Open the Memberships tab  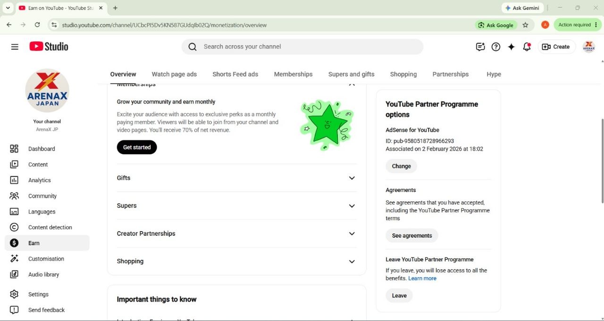[x=293, y=74]
